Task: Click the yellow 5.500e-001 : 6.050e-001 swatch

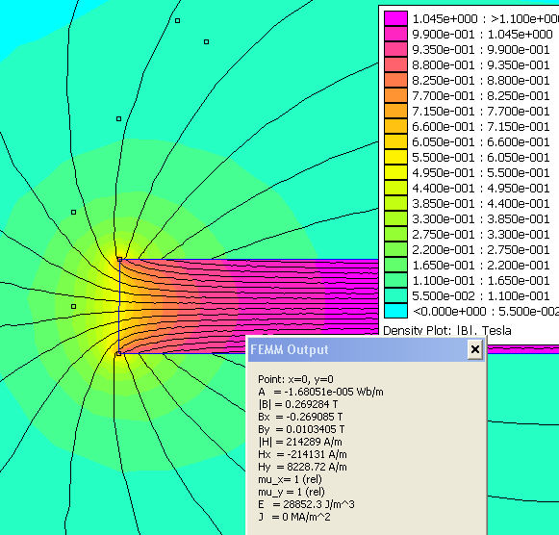Action: click(x=395, y=157)
